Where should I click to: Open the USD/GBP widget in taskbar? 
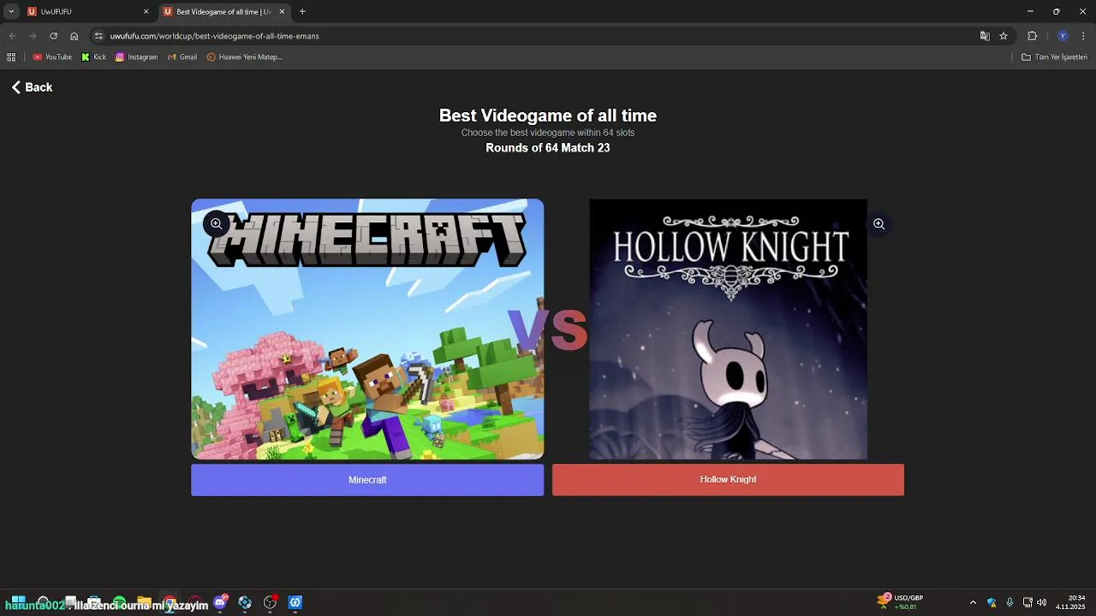tap(901, 602)
